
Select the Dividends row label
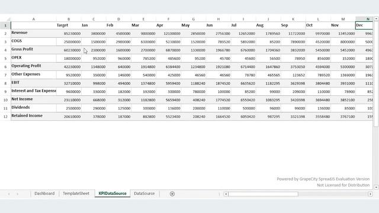34,108
